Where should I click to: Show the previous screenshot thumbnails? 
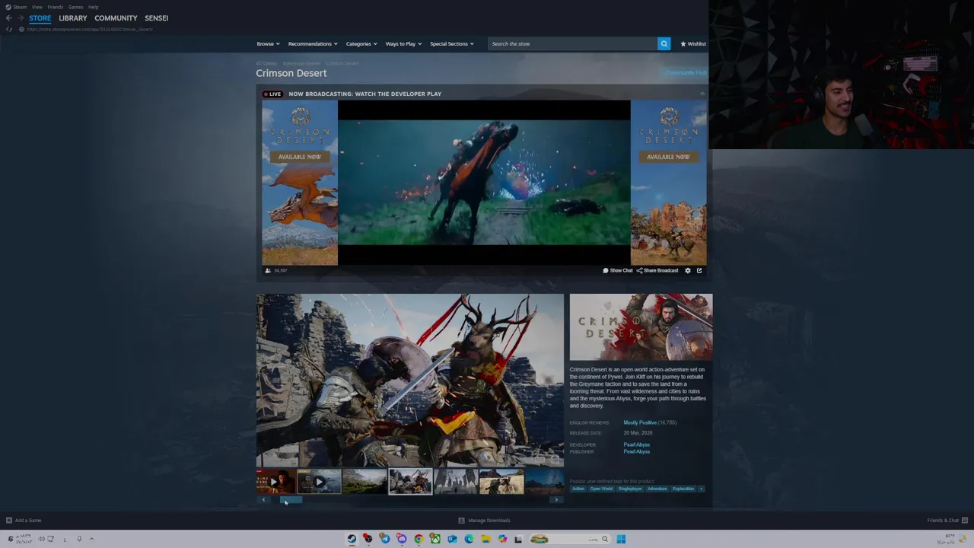263,499
